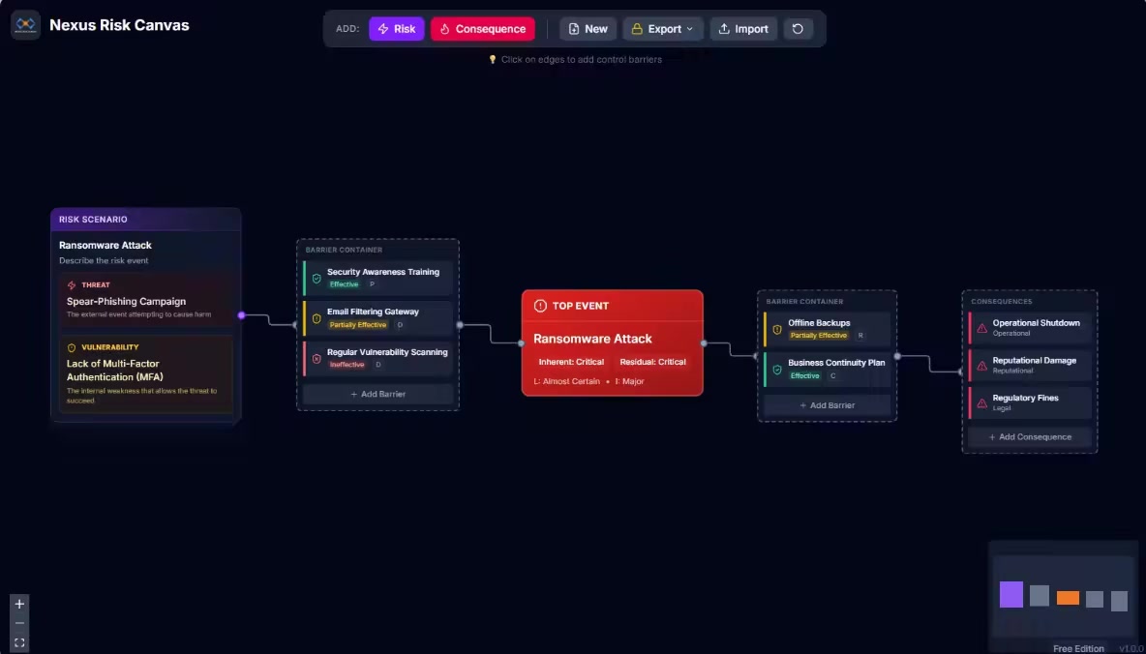This screenshot has height=654, width=1146.
Task: Click Add Barrier in left barrier container
Action: coord(377,394)
